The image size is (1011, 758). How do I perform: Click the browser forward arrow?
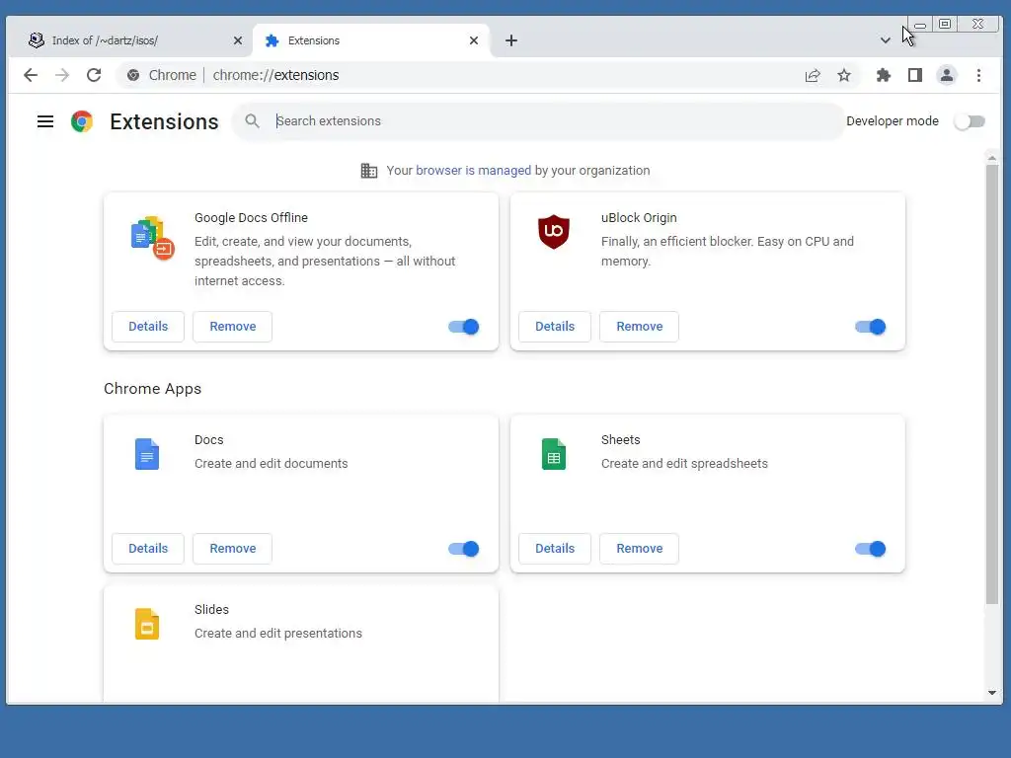(x=62, y=75)
